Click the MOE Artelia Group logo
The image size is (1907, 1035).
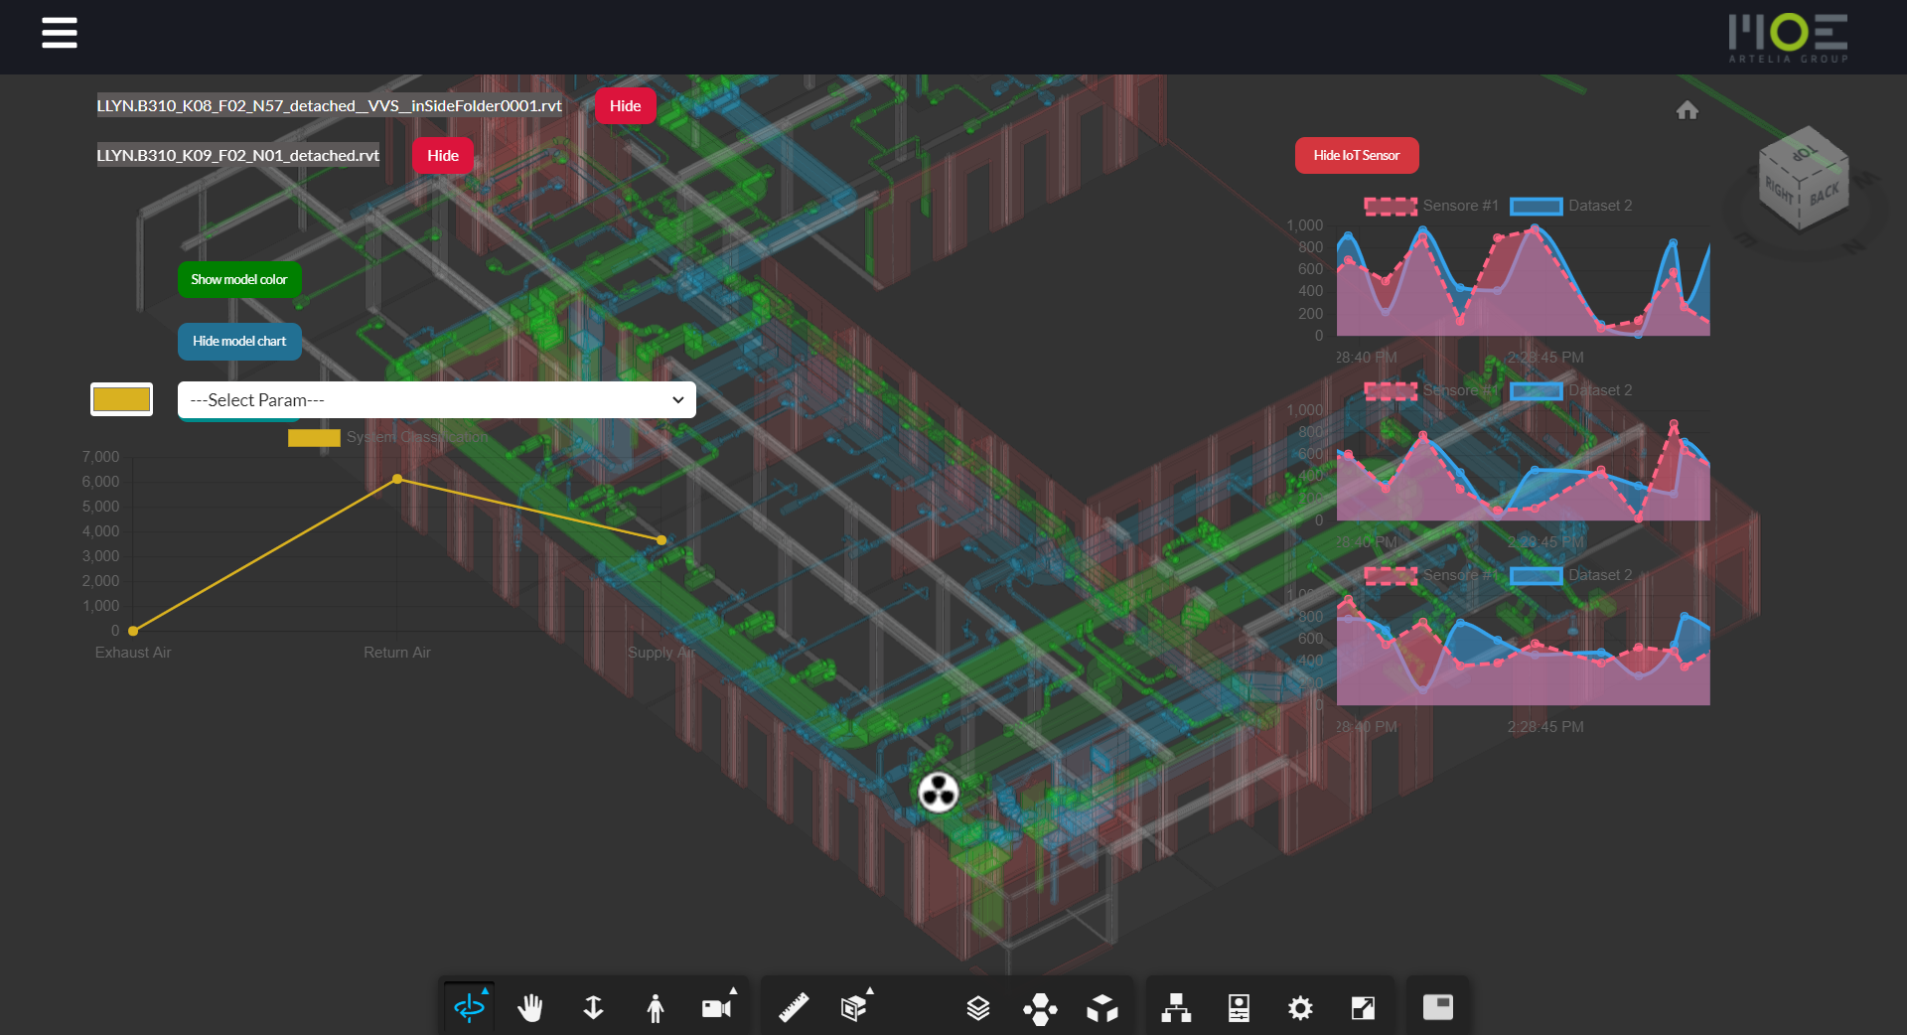click(x=1788, y=38)
